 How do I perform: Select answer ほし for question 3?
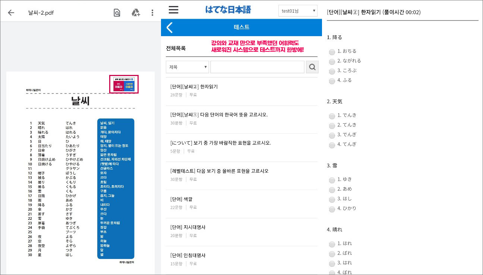332,200
